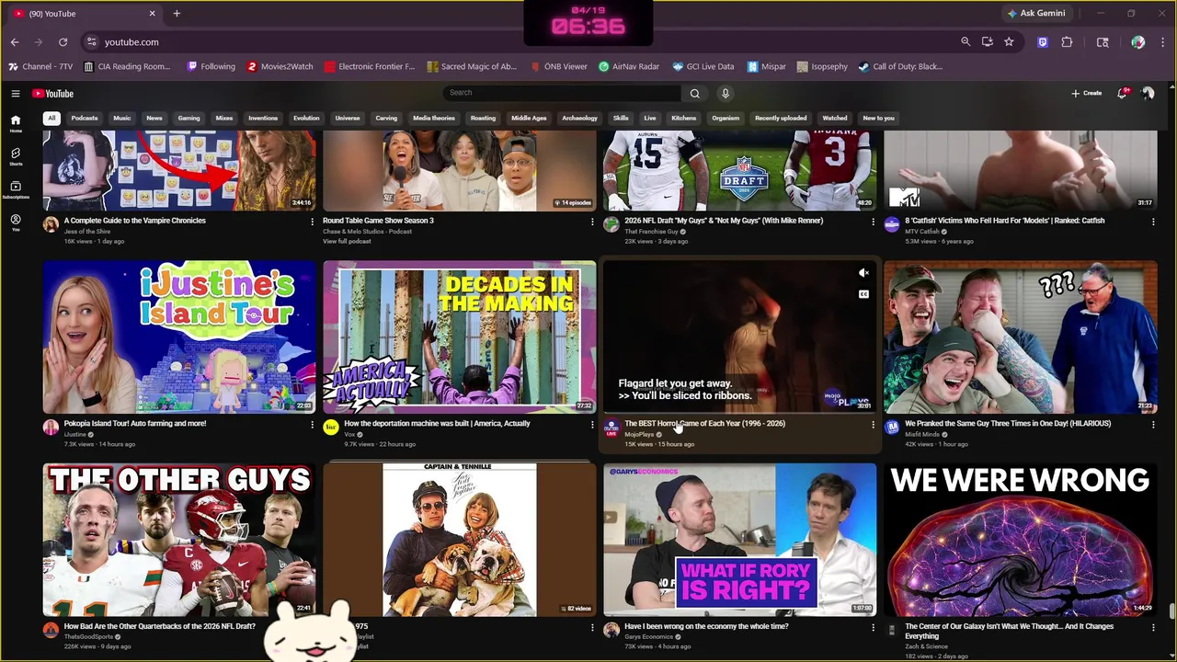
Task: Open options menu for Vampire Chronicles video
Action: pyautogui.click(x=312, y=222)
